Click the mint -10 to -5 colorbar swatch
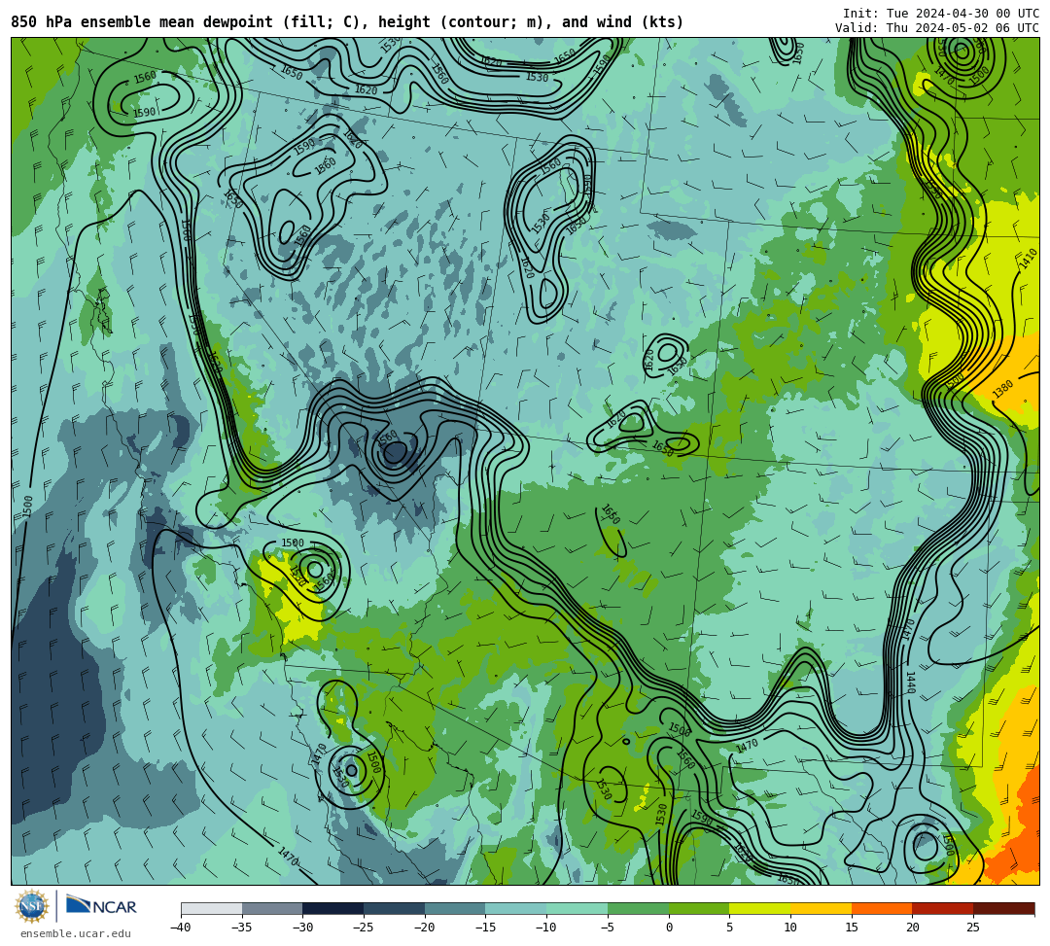 point(577,908)
